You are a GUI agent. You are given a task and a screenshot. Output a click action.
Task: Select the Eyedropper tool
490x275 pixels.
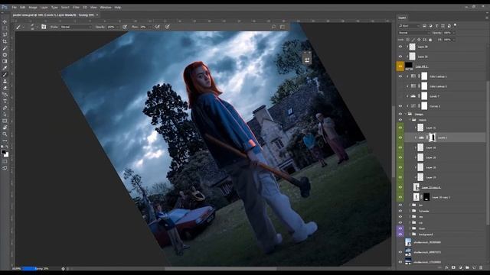point(5,68)
